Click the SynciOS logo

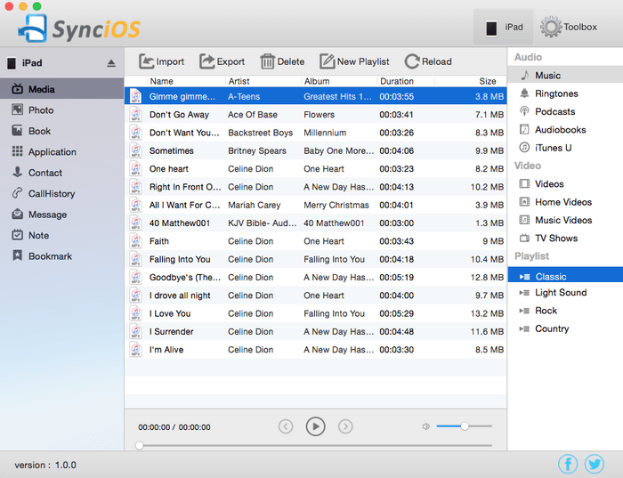79,28
